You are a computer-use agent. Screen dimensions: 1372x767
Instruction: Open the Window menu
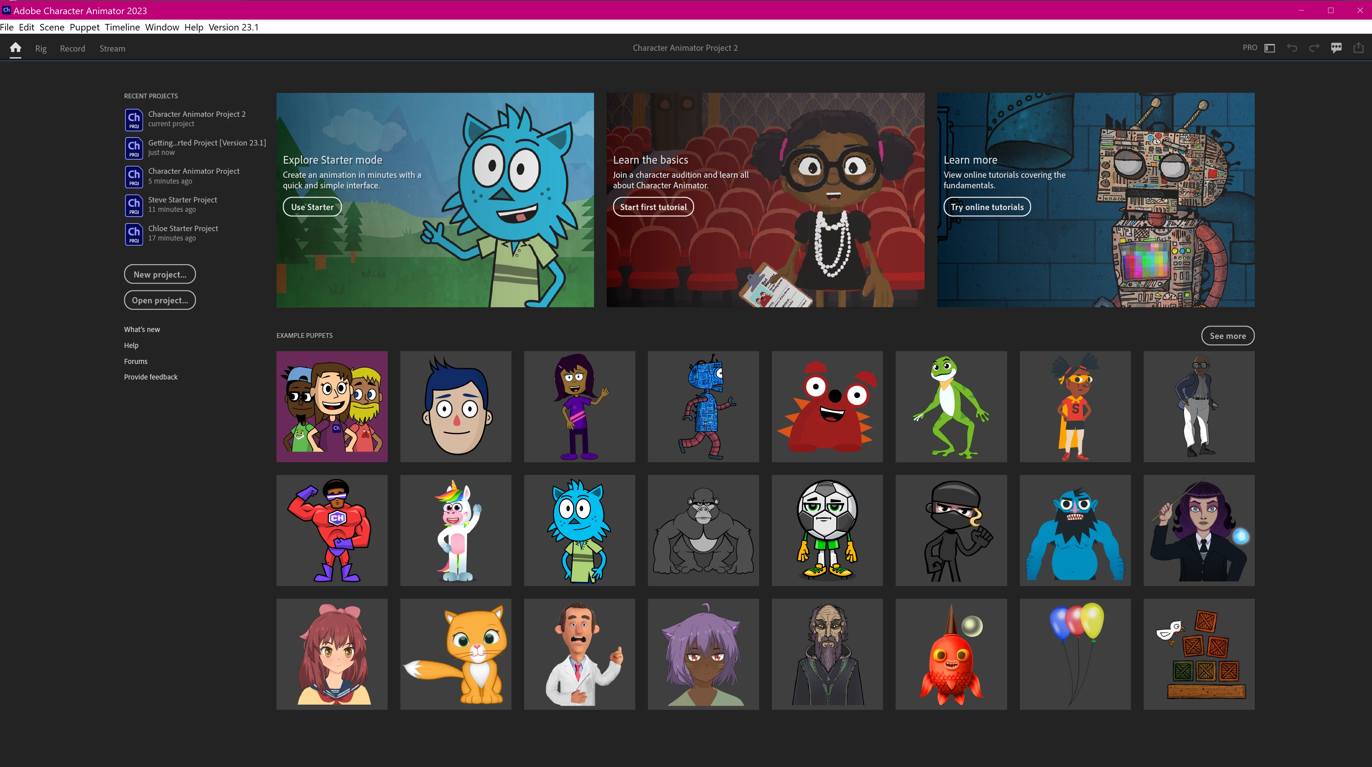coord(162,27)
